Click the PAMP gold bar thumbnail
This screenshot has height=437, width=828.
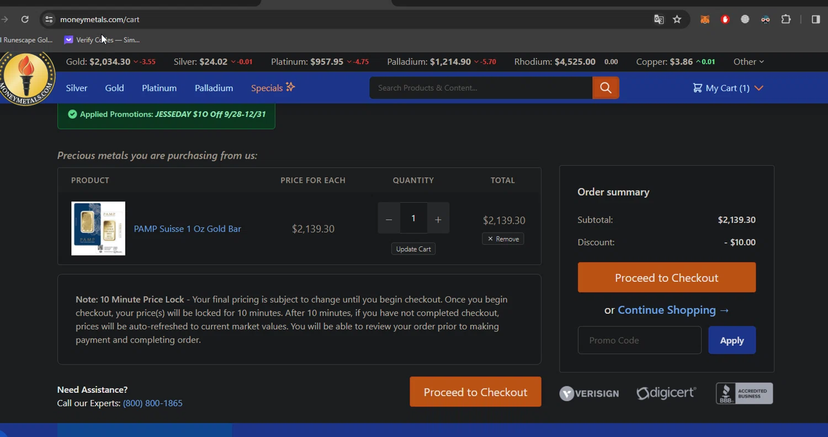click(x=98, y=228)
